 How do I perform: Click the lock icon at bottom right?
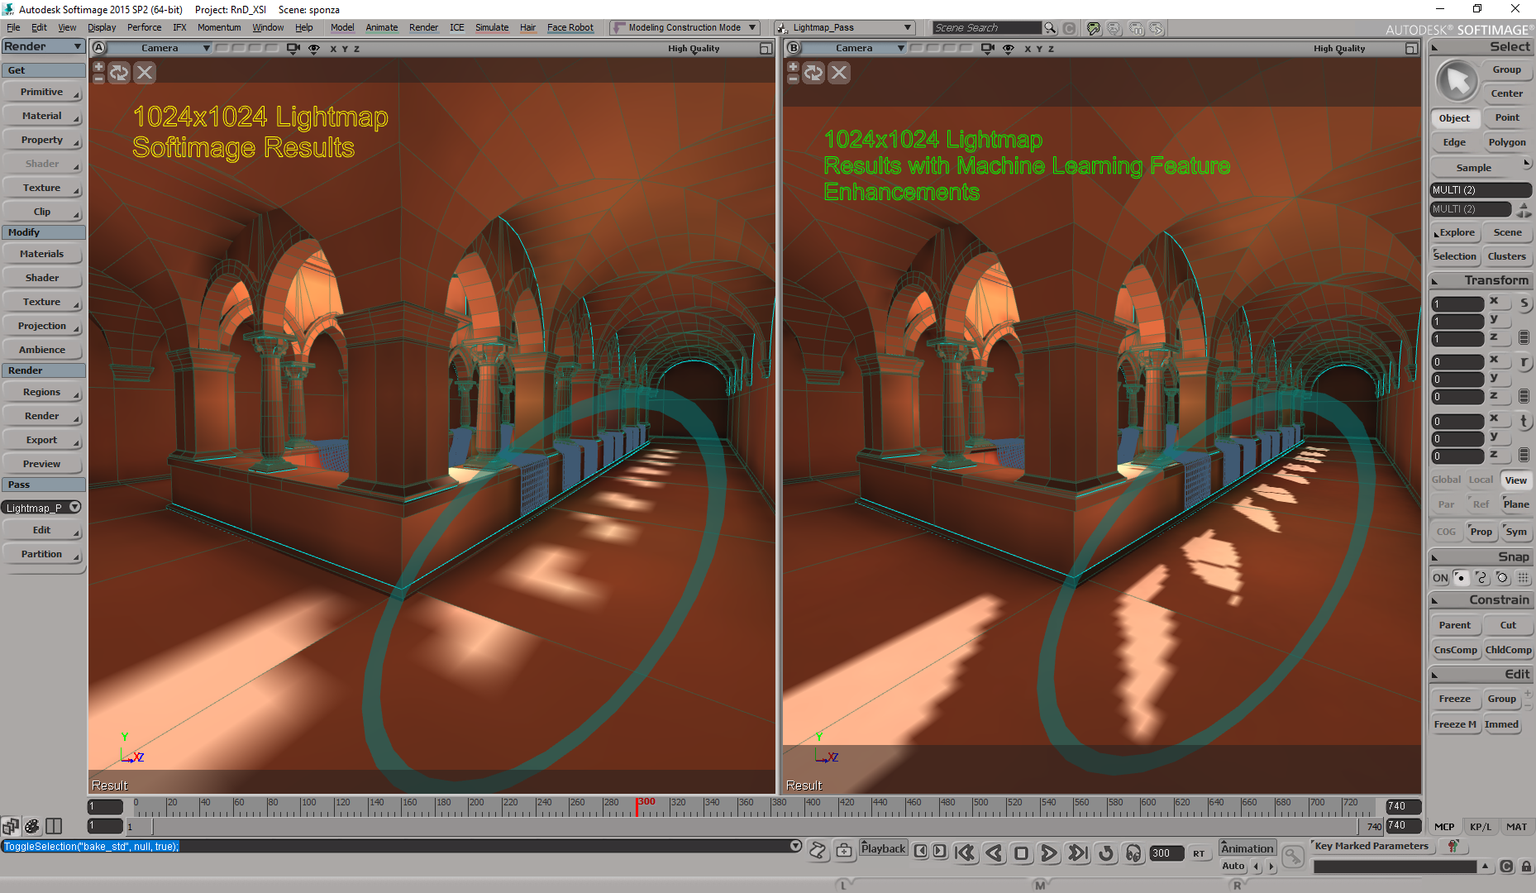[1526, 867]
